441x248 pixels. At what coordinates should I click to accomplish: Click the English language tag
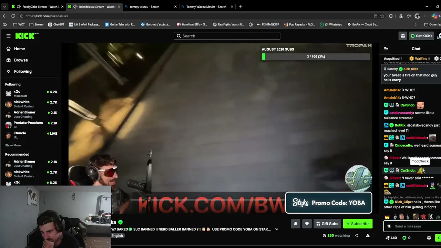[x=117, y=236]
